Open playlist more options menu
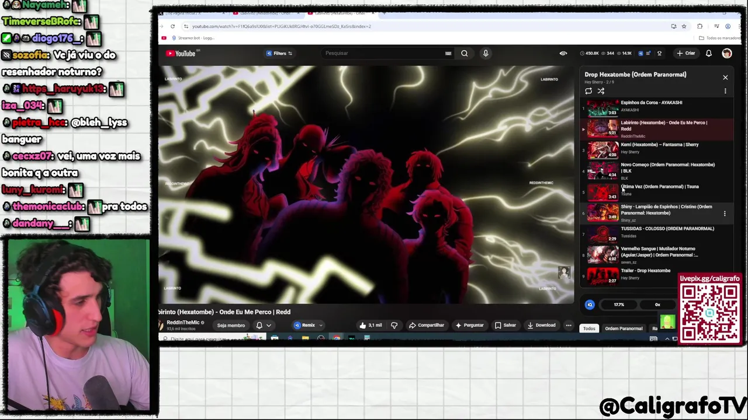The width and height of the screenshot is (748, 420). click(x=725, y=91)
